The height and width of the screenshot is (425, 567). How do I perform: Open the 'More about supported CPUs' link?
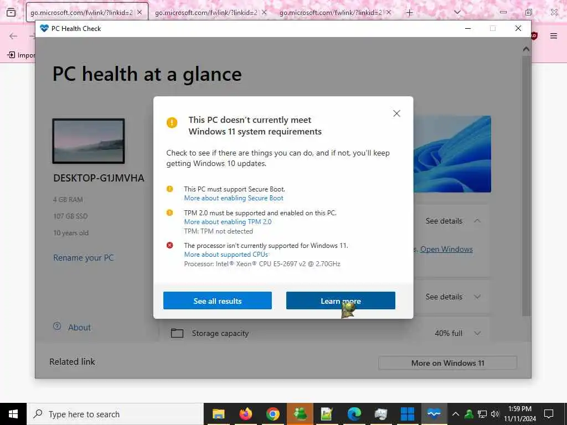click(226, 255)
